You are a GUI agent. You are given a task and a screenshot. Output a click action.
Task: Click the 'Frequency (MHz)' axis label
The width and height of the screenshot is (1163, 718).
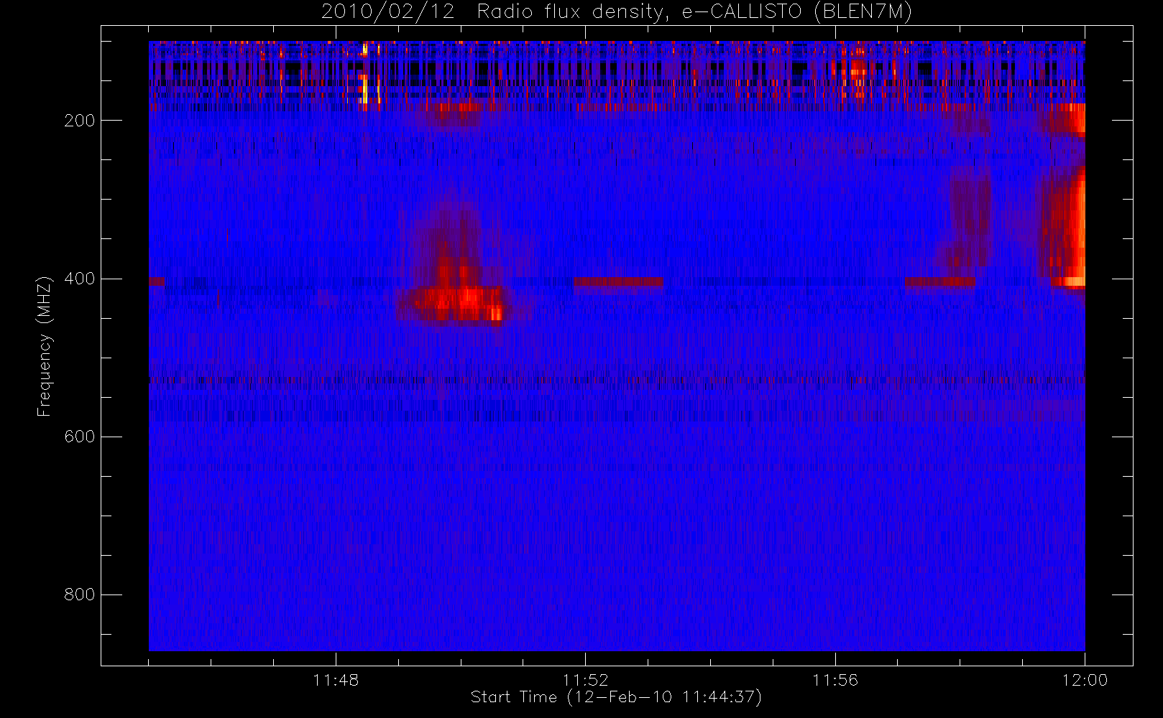[x=45, y=346]
